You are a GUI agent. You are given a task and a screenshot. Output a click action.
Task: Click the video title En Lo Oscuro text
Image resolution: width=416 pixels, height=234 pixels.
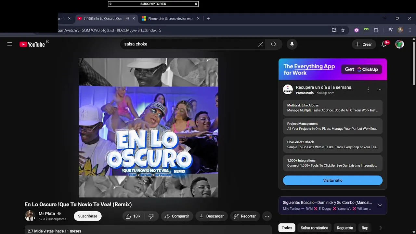point(78,204)
